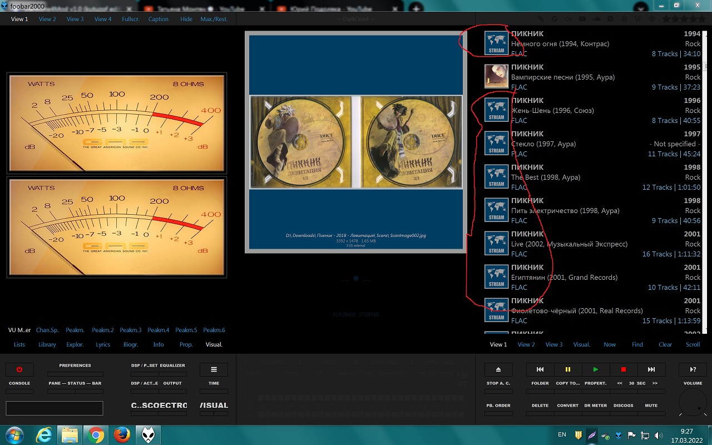
Task: Click stream icon of Египтянин album
Action: pos(496,276)
